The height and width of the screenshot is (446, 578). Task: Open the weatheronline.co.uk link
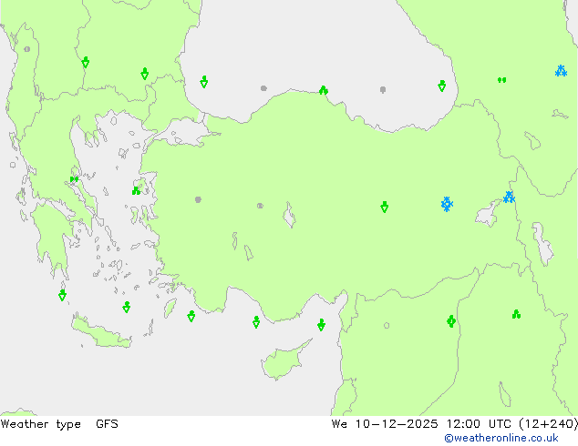pos(501,438)
